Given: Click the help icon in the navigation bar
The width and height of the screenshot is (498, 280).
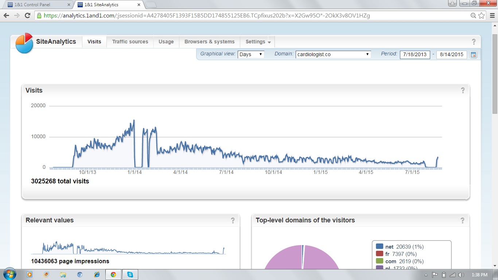Looking at the screenshot, I should point(474,42).
